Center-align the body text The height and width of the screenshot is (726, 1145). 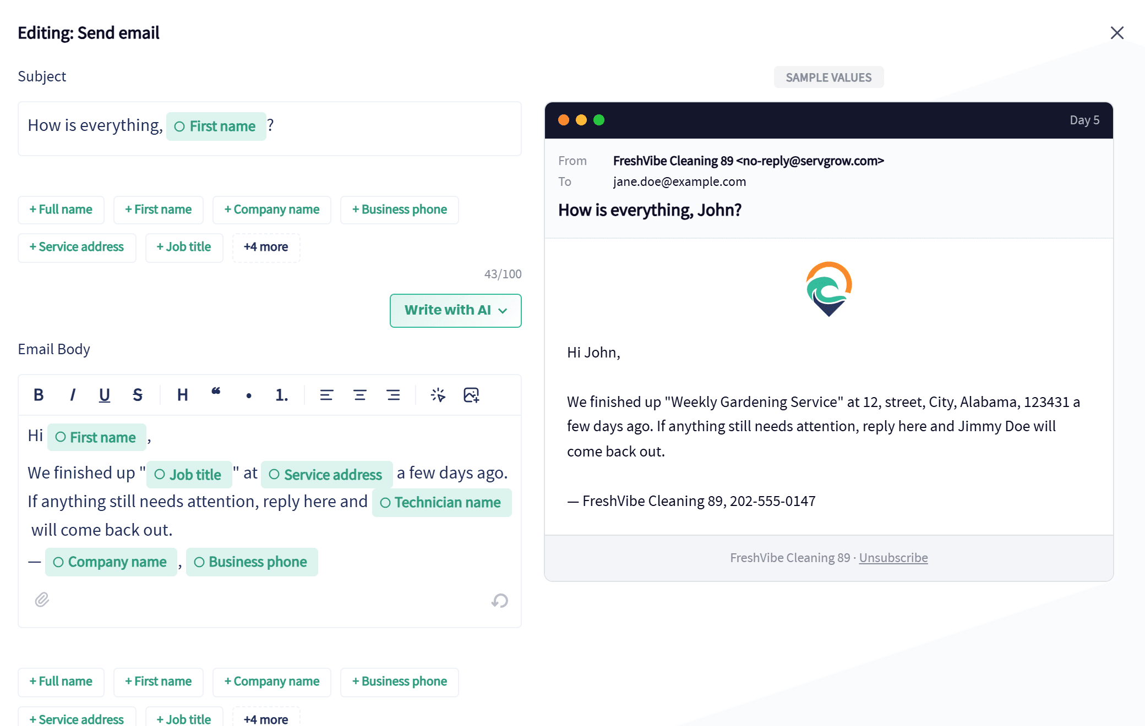point(360,395)
